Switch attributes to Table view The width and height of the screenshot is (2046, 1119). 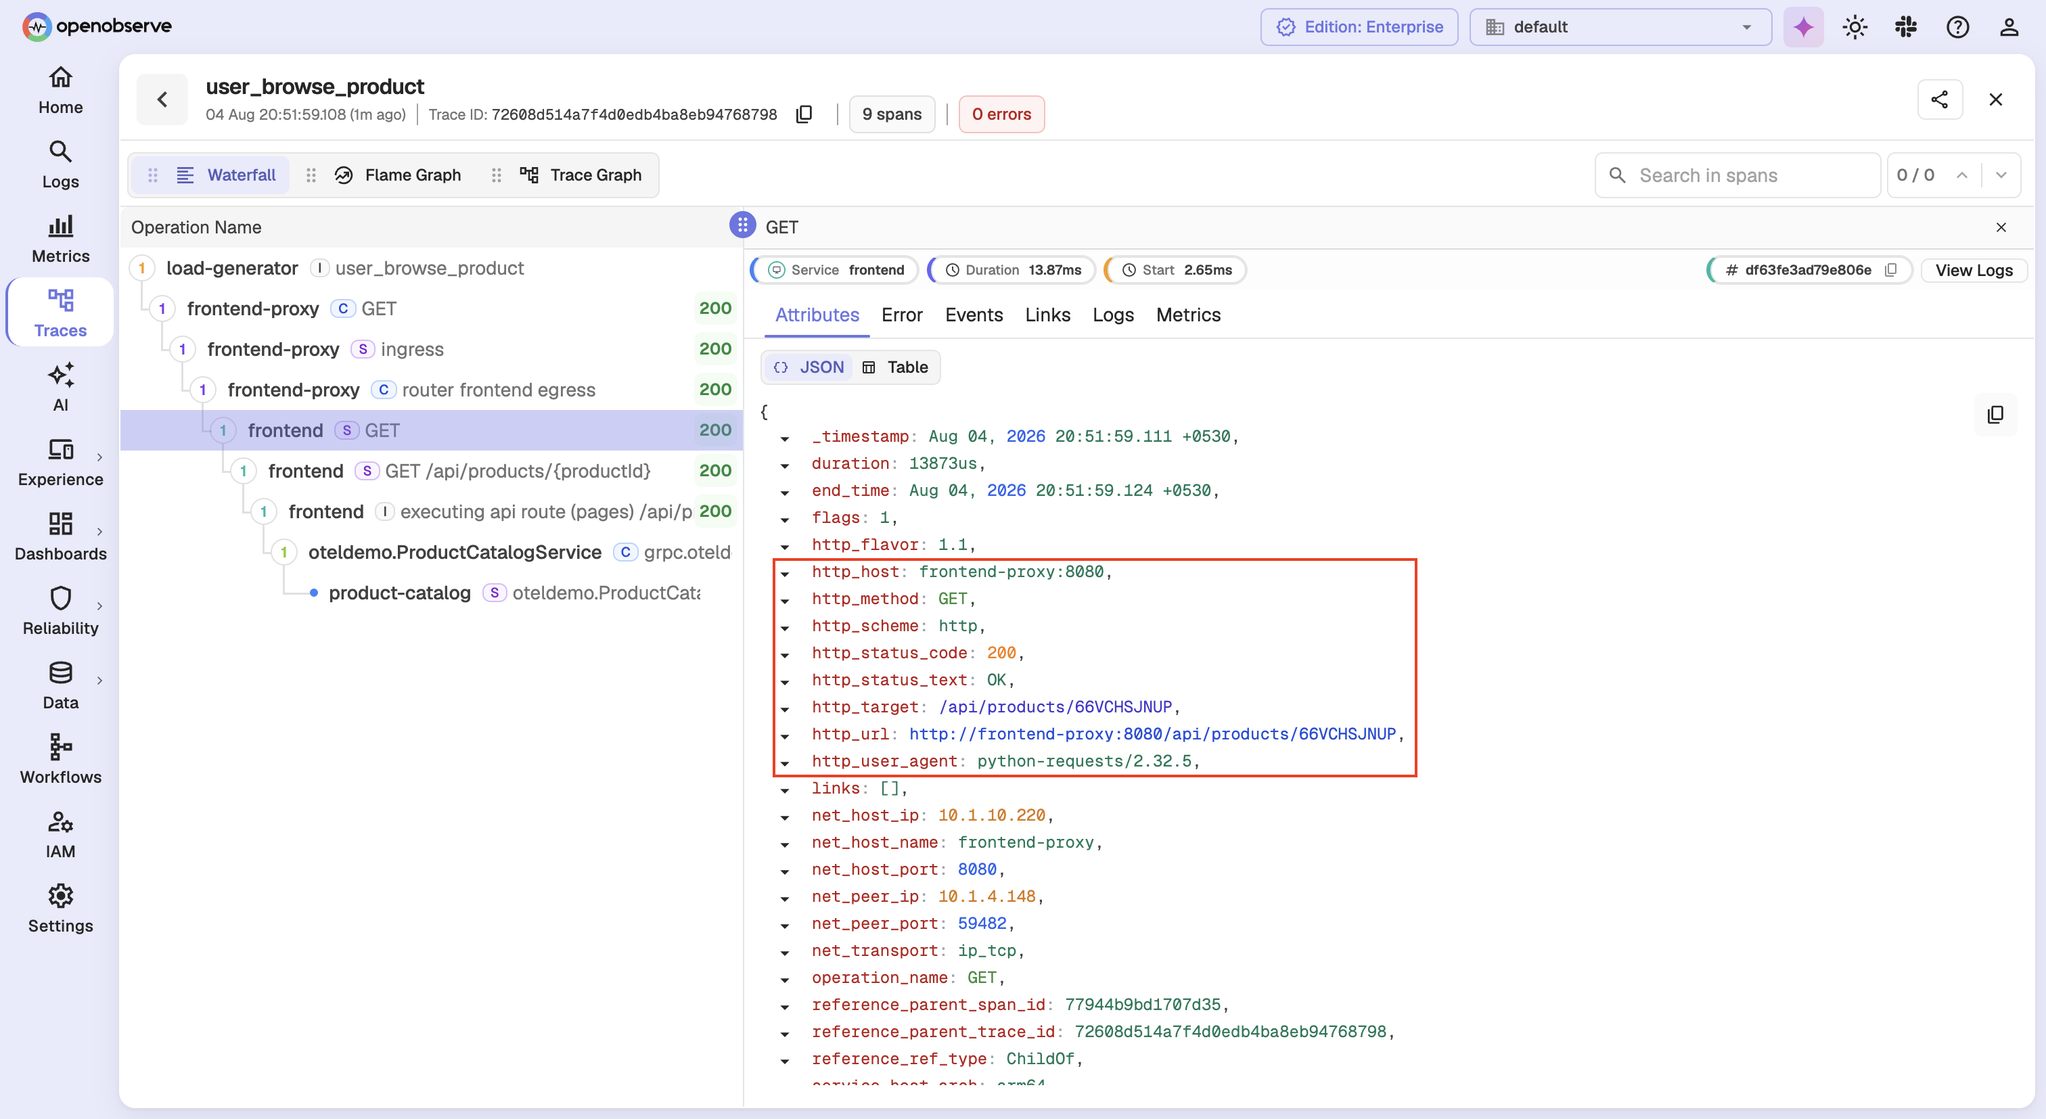895,367
